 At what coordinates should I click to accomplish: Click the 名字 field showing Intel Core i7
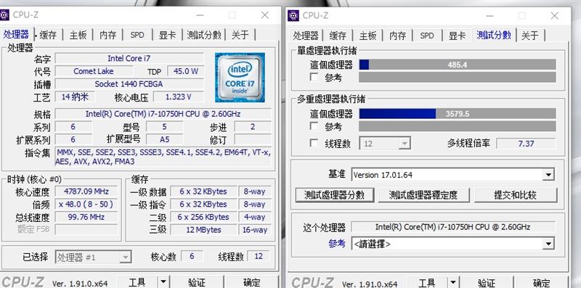pos(129,59)
